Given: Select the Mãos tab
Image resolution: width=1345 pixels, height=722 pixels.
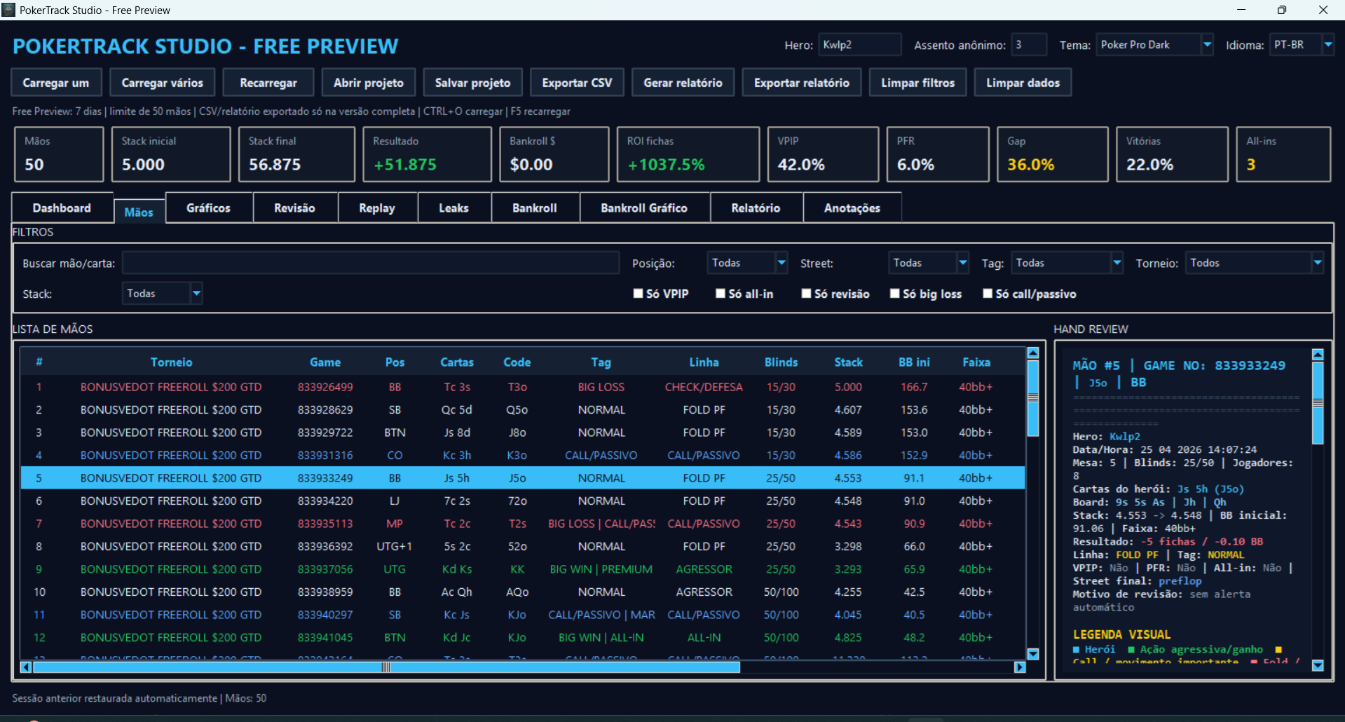Looking at the screenshot, I should point(139,212).
